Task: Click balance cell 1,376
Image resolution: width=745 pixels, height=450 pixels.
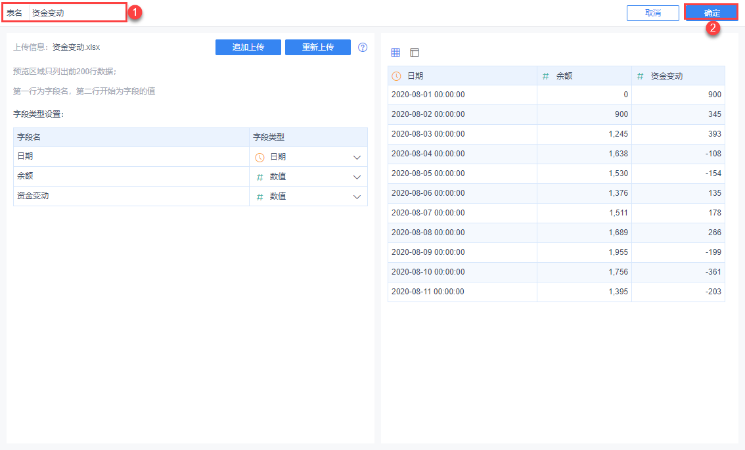Action: pyautogui.click(x=585, y=193)
